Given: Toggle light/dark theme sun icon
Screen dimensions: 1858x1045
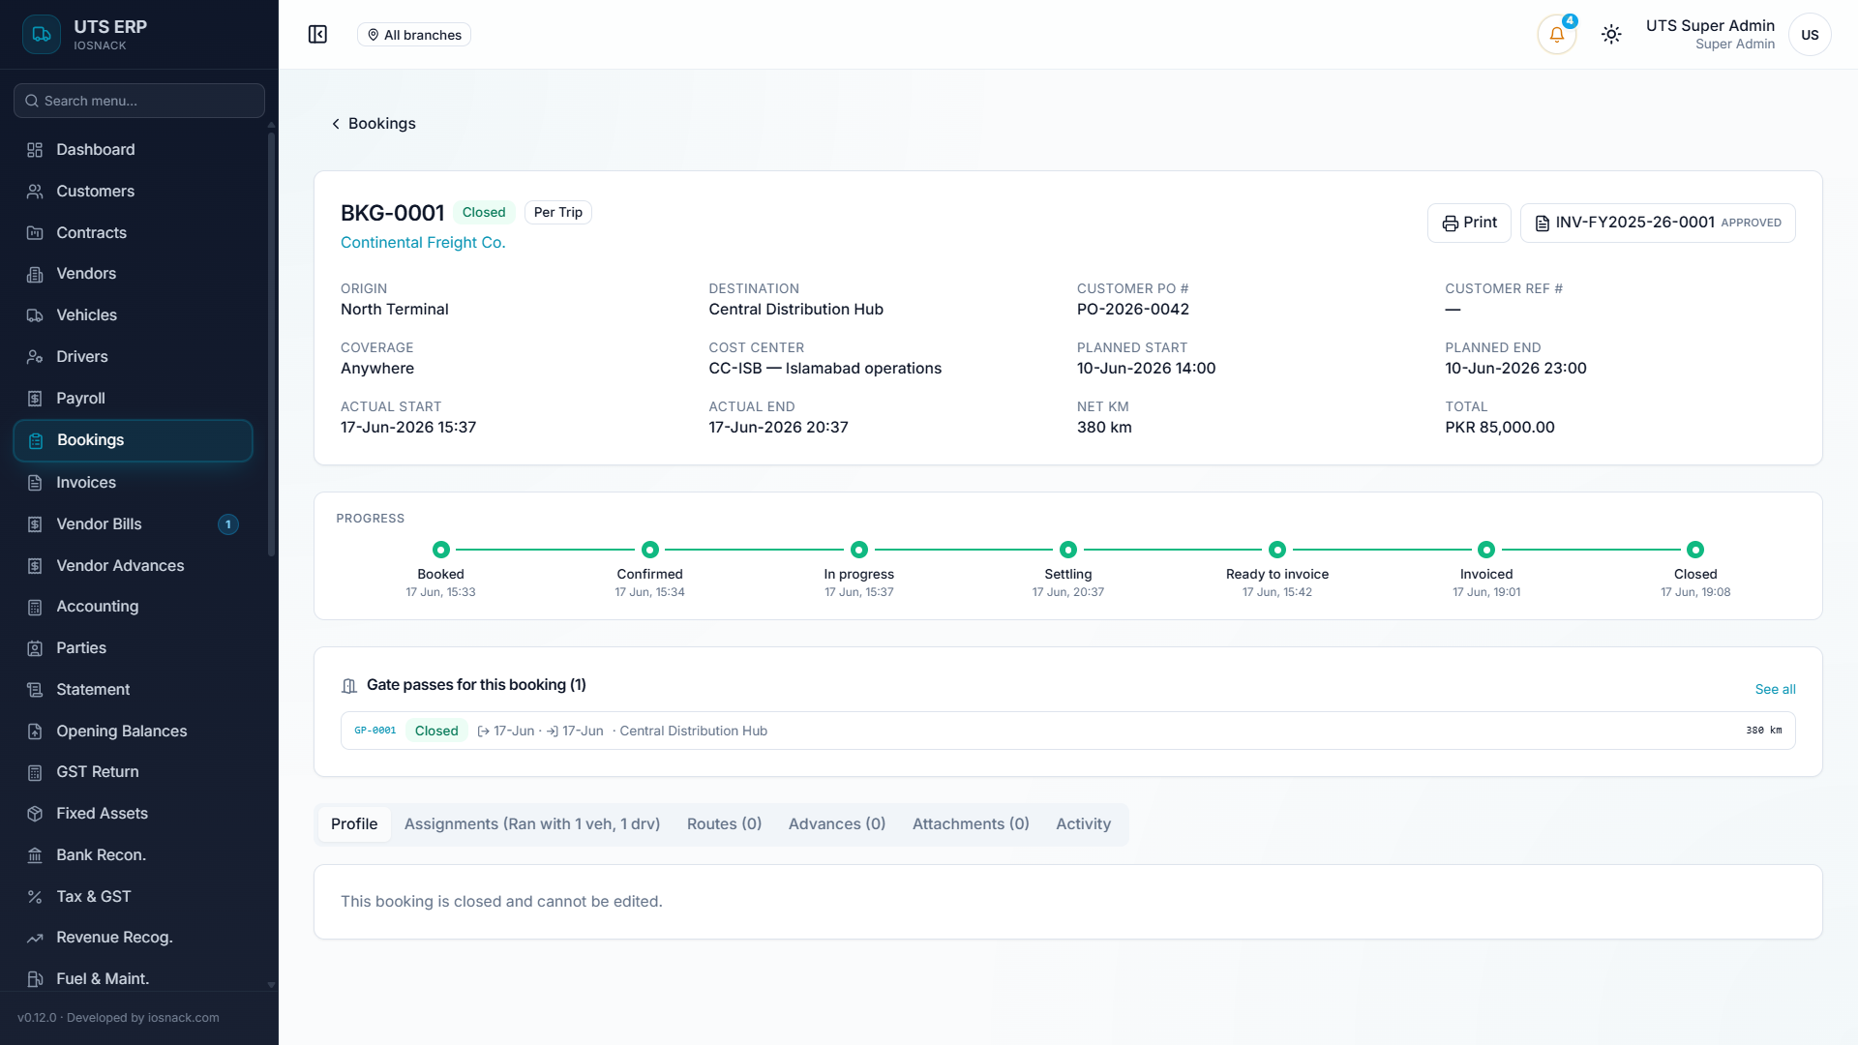Looking at the screenshot, I should point(1611,35).
